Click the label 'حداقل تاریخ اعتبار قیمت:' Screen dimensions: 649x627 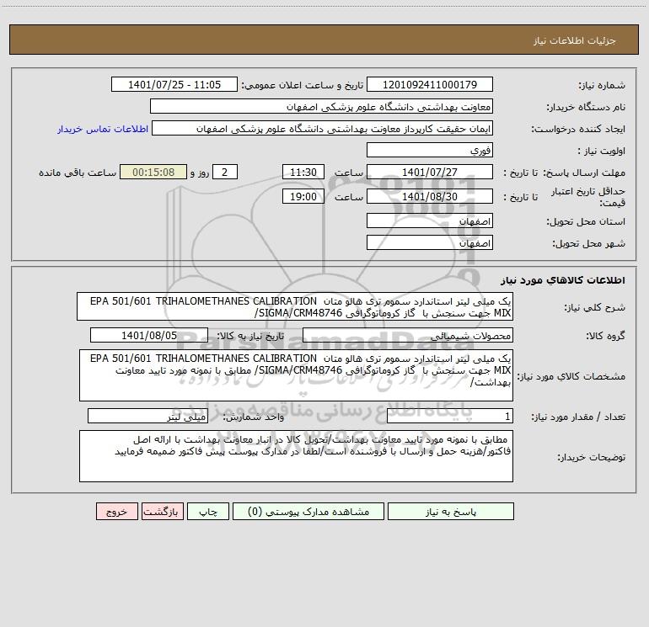(588, 197)
